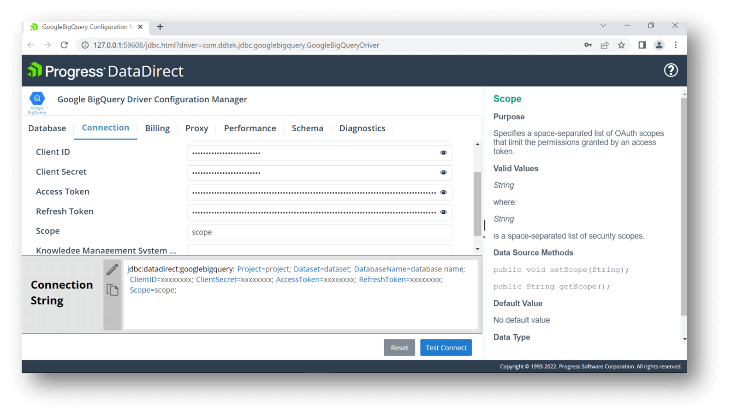The width and height of the screenshot is (731, 417).
Task: Open the browser three-dot menu
Action: pyautogui.click(x=676, y=45)
